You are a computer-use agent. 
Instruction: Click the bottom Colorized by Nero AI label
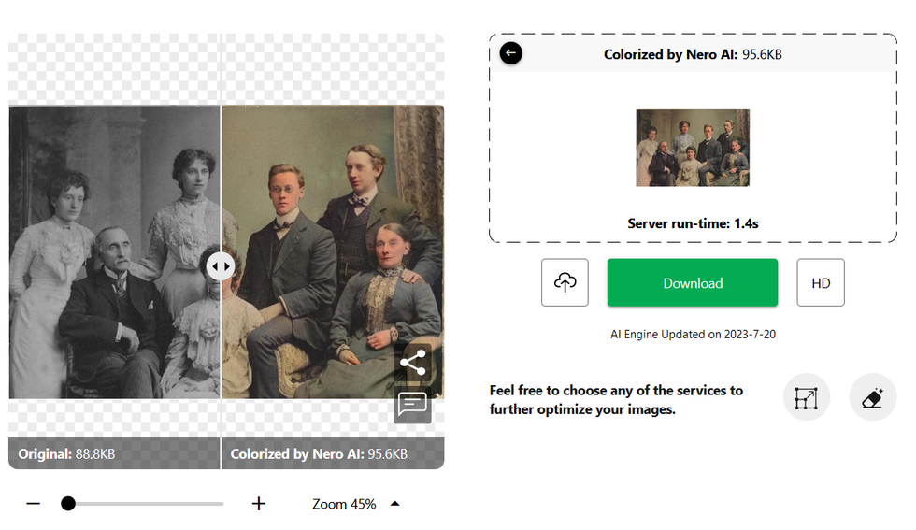pos(319,454)
